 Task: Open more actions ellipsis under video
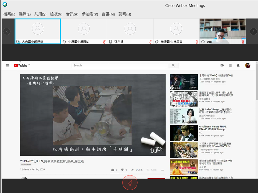tap(162, 170)
